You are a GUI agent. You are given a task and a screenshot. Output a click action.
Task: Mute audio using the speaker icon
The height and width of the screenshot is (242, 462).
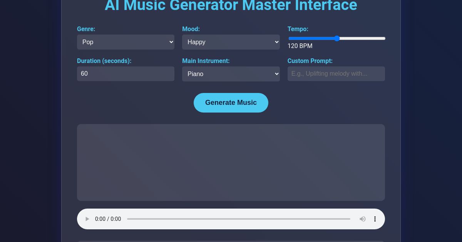(362, 219)
